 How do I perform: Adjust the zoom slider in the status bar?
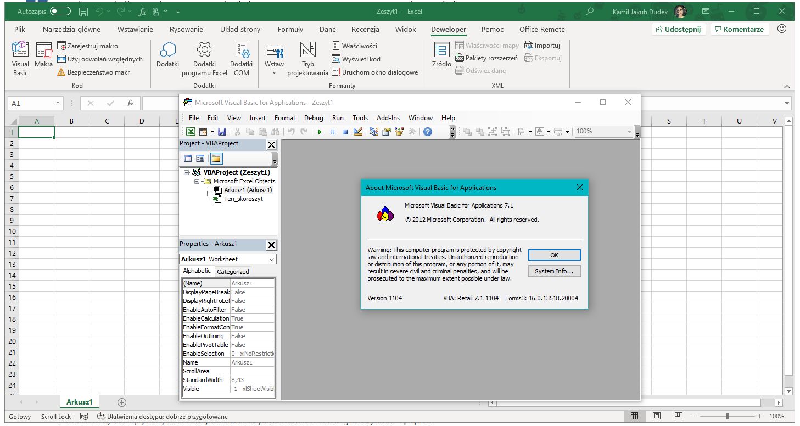[x=726, y=416]
